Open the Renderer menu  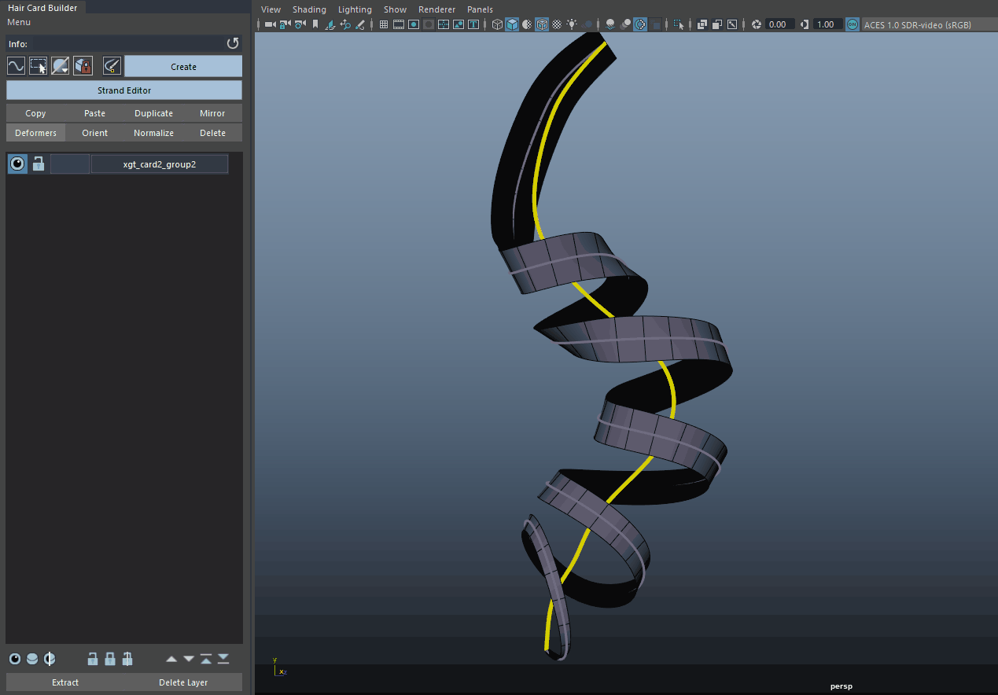point(436,9)
